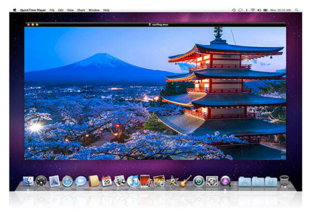Image resolution: width=311 pixels, height=212 pixels.
Task: Open the File menu
Action: (52, 10)
